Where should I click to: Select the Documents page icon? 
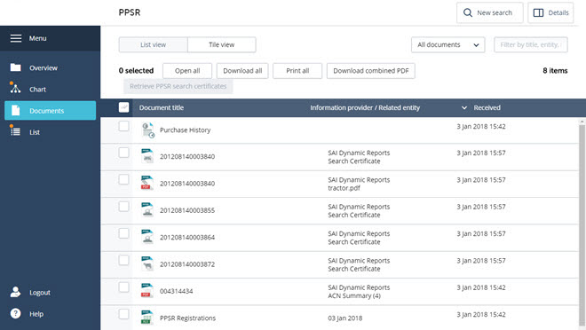tap(16, 111)
